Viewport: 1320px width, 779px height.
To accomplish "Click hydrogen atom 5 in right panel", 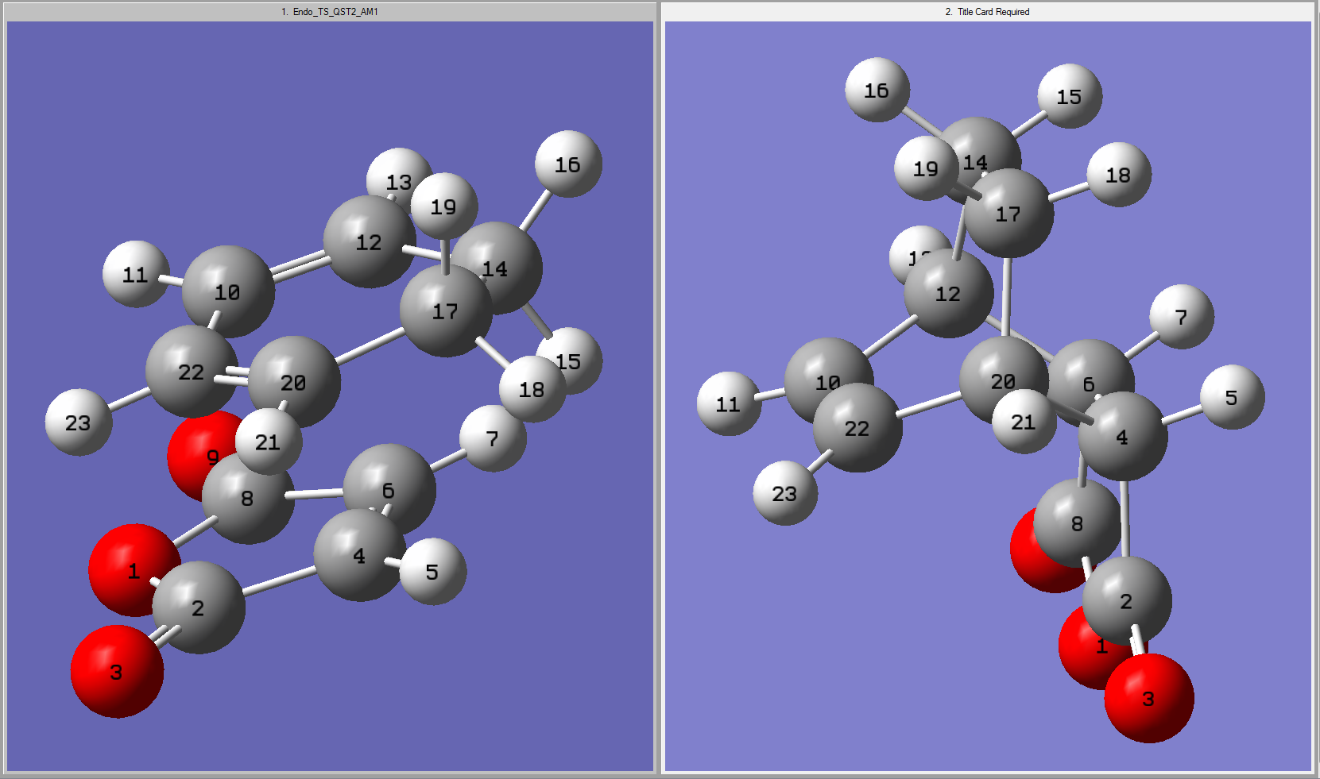I will click(1231, 397).
